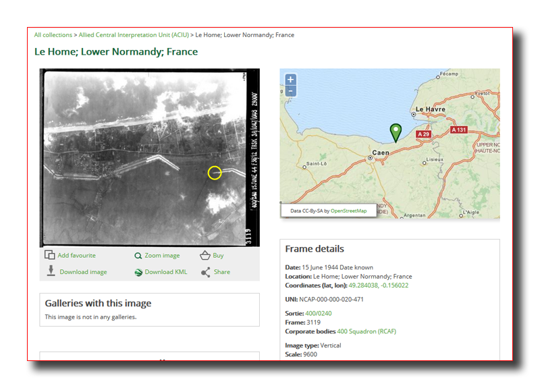Zoom out on the map with minus button
The image size is (540, 388).
pyautogui.click(x=290, y=91)
